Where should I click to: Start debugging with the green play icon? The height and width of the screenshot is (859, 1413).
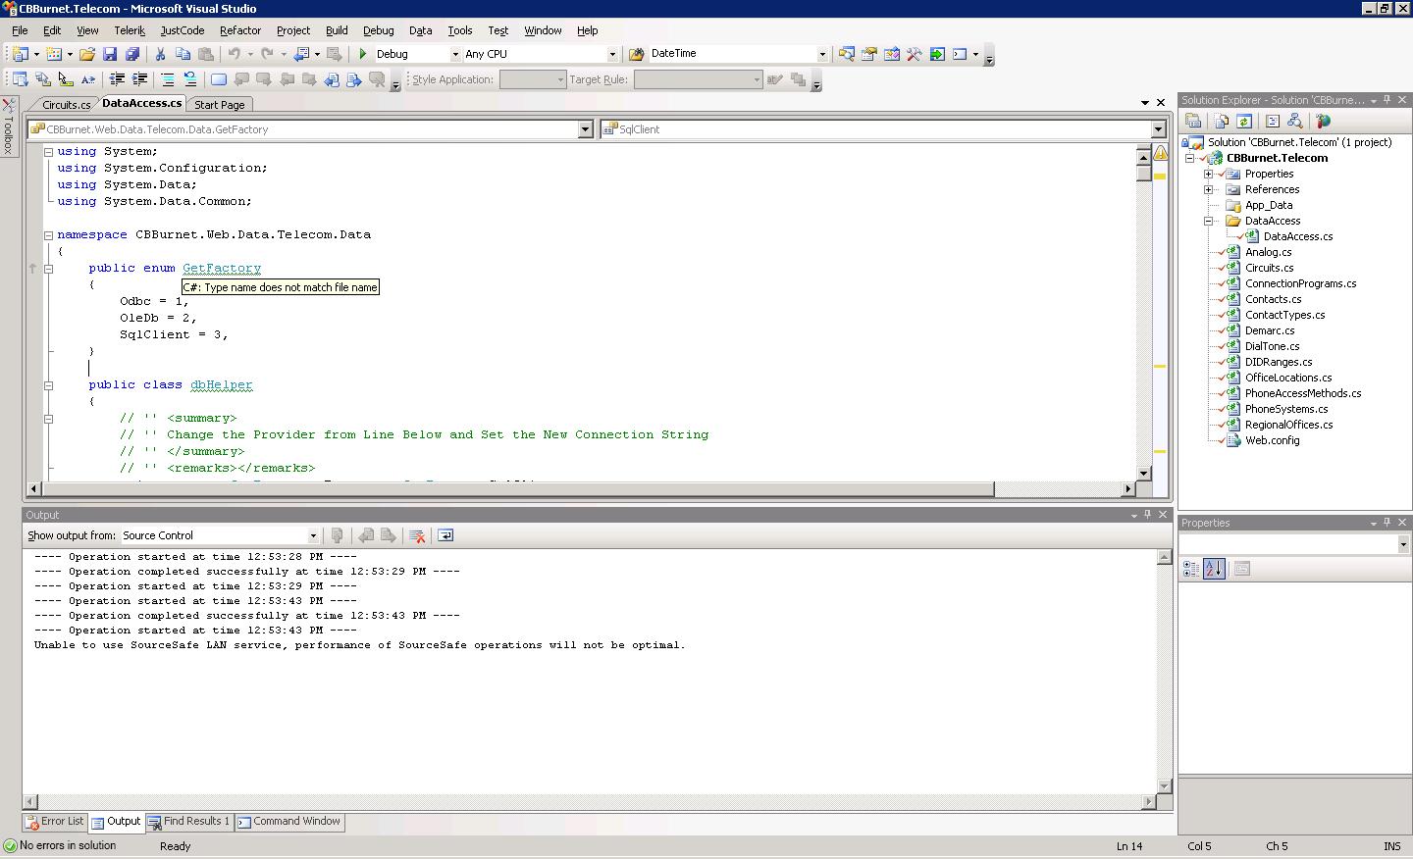pyautogui.click(x=363, y=54)
